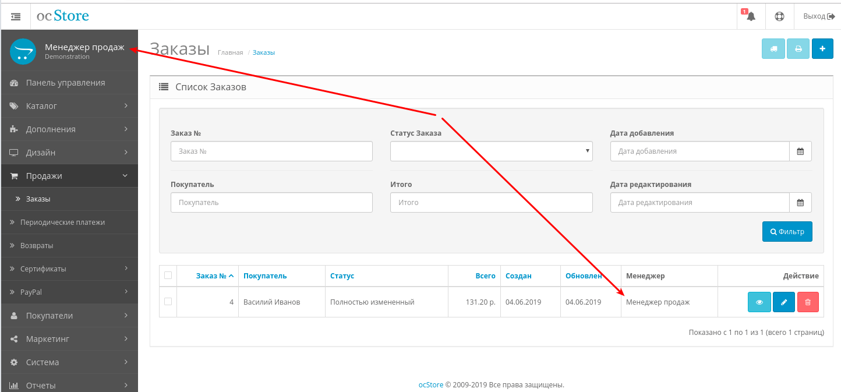Open calendar for Дата добавления
This screenshot has width=841, height=392.
[x=800, y=151]
